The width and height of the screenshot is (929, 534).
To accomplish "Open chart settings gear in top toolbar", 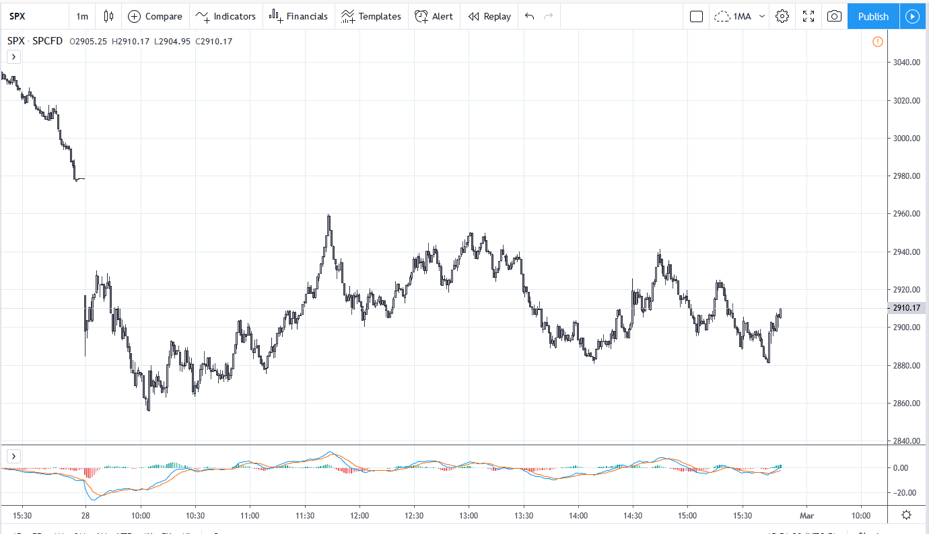I will 782,16.
